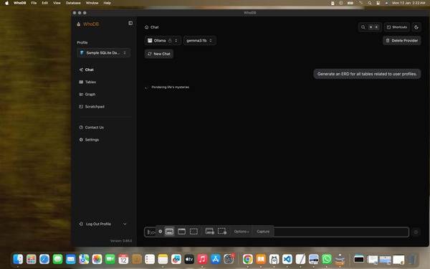The width and height of the screenshot is (430, 269).
Task: Click the home icon in Chat breadcrumb
Action: coord(146,27)
